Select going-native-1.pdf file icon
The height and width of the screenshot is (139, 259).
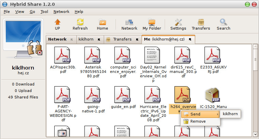[92, 95]
